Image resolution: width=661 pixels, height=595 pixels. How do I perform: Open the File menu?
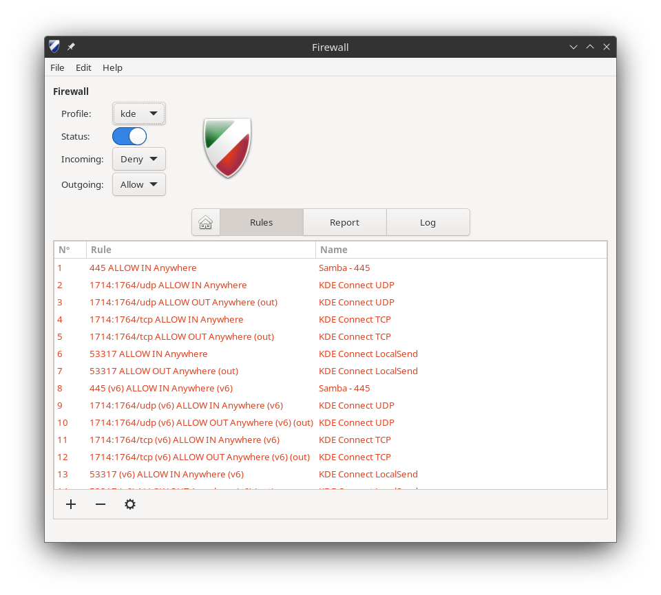coord(57,68)
